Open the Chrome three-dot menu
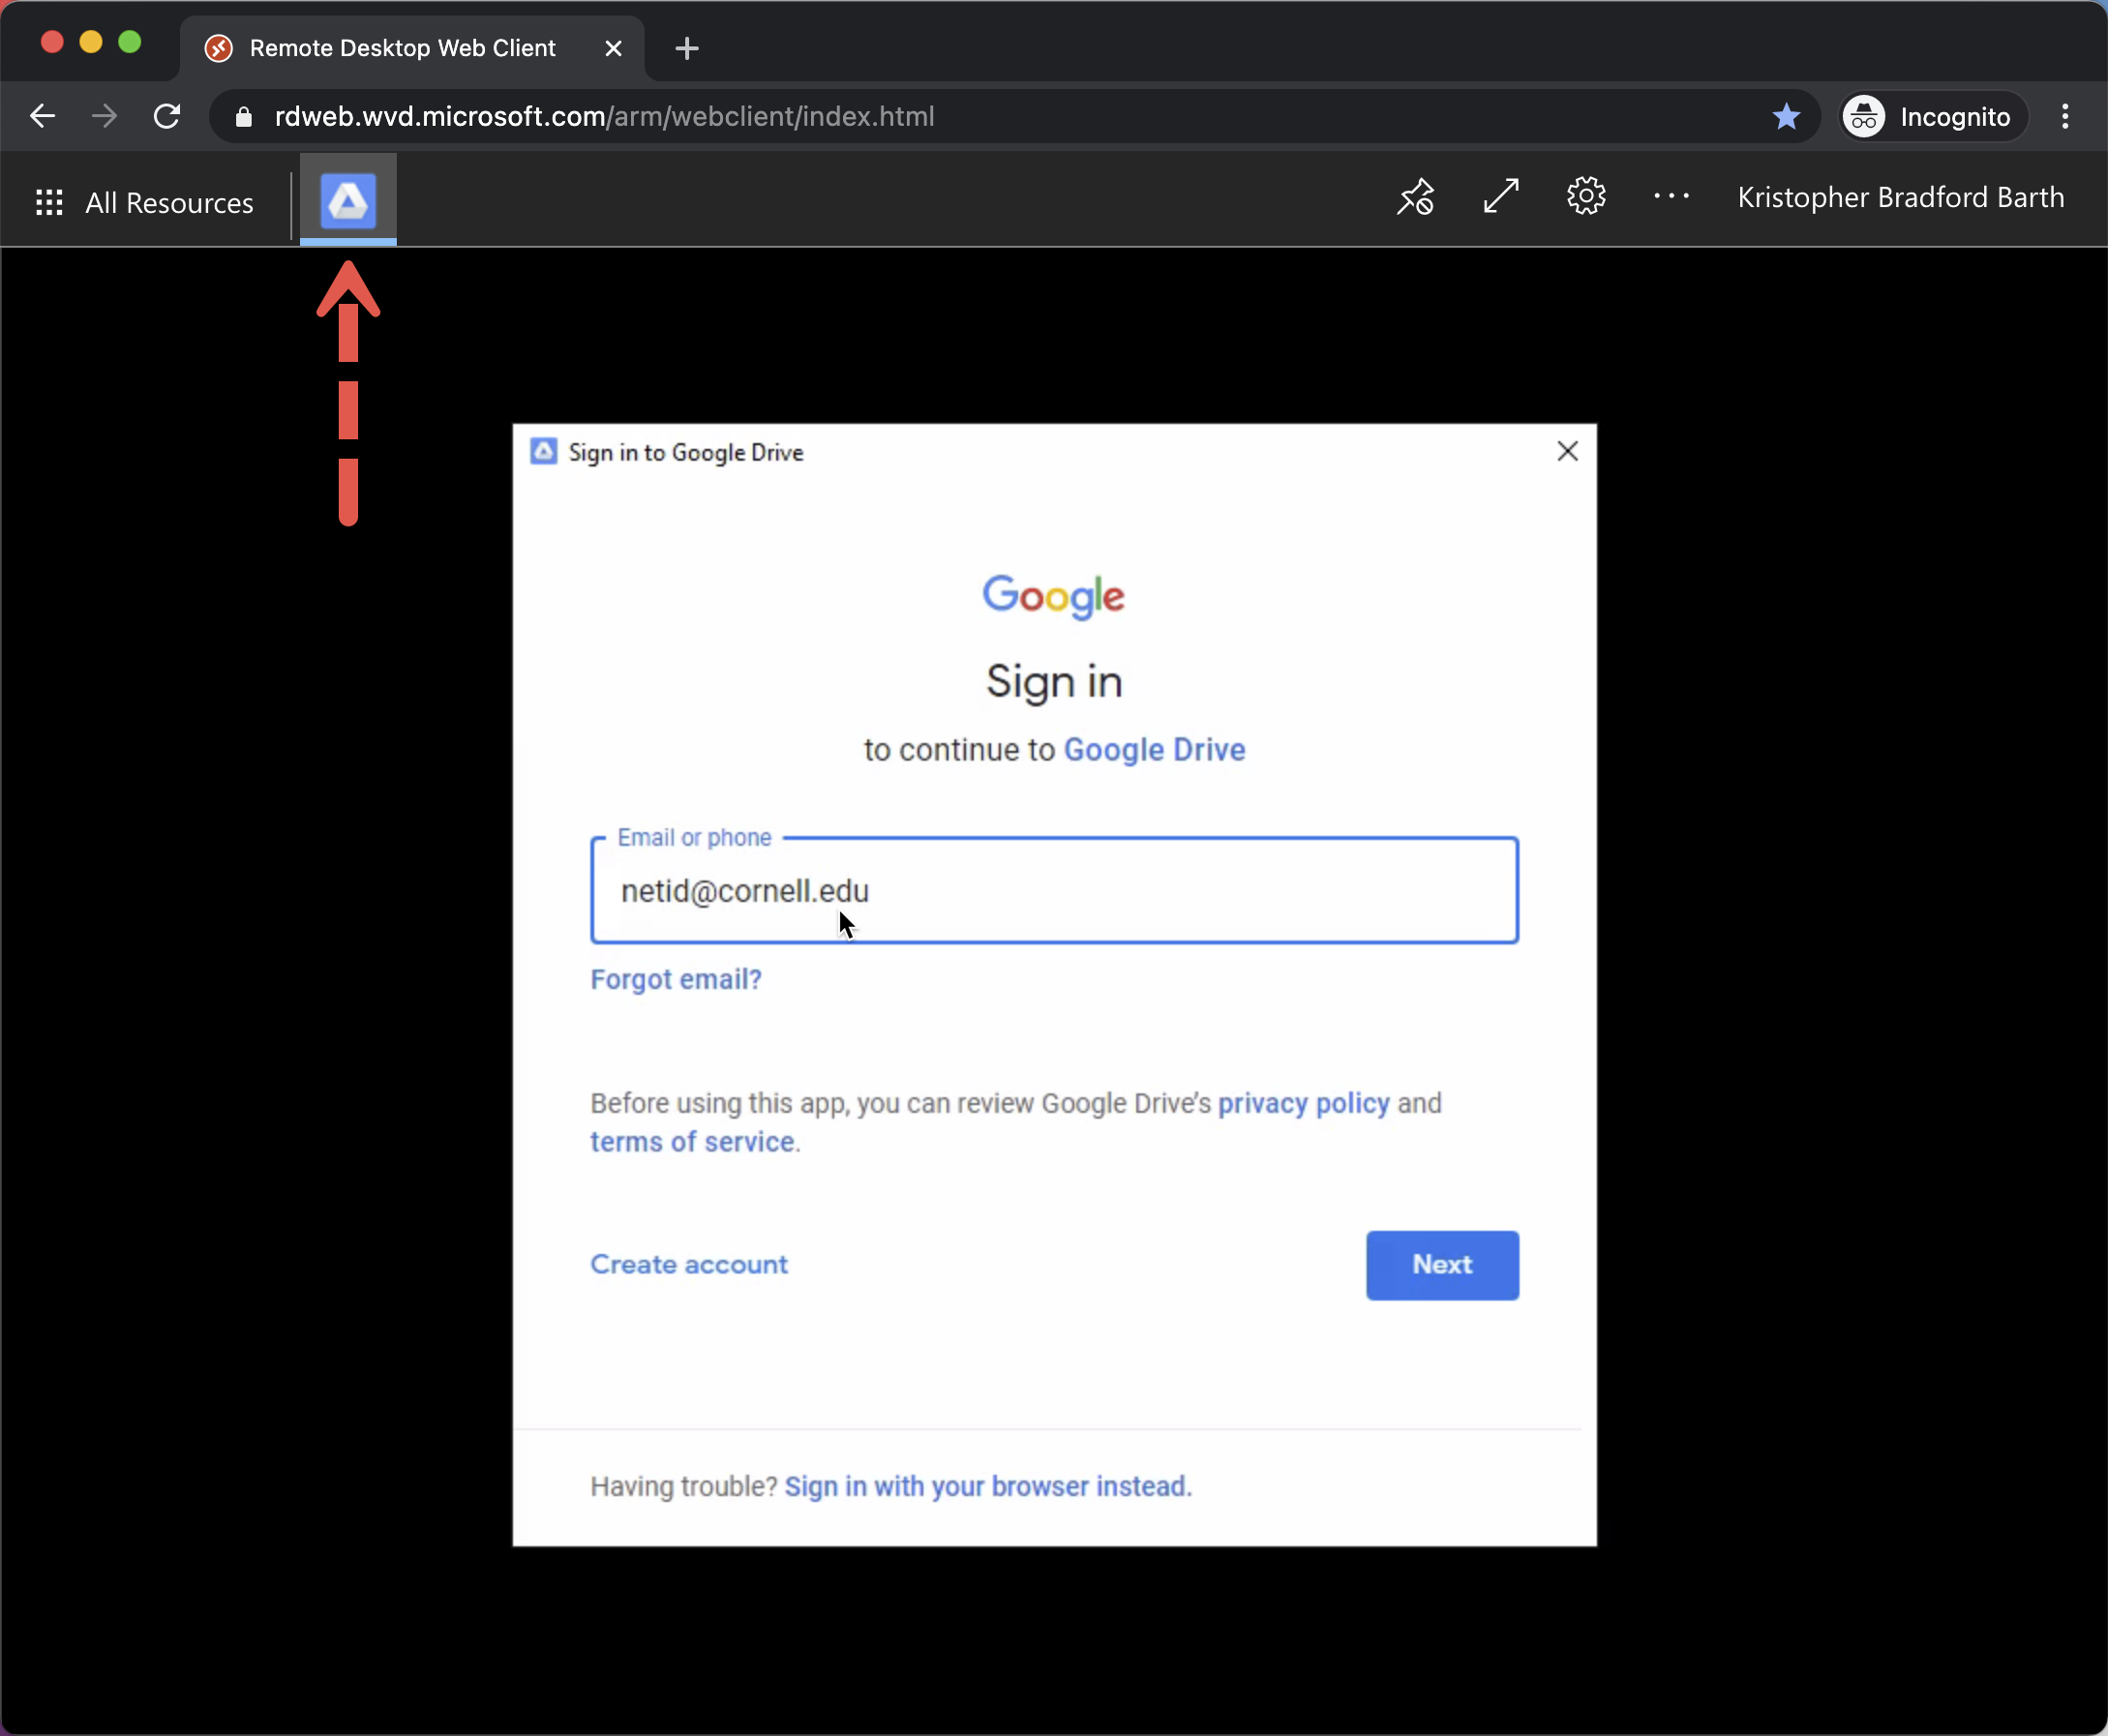Viewport: 2108px width, 1736px height. [2065, 116]
